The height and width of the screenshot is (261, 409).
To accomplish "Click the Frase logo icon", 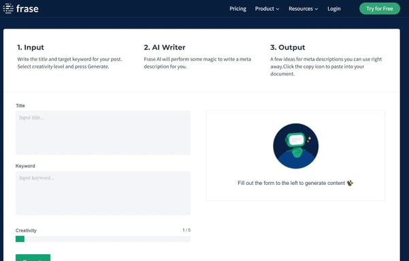I will 8,9.
